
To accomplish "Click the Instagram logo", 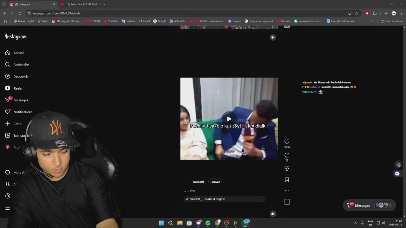I will (16, 37).
